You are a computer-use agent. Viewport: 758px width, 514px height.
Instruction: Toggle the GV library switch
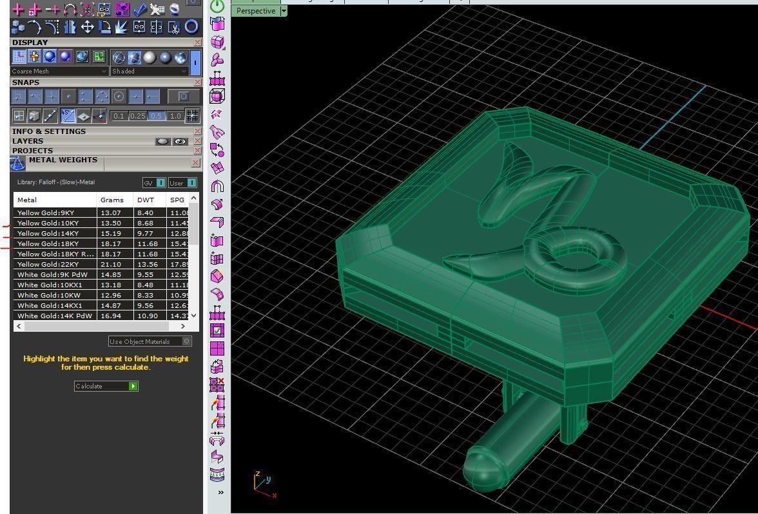coord(161,183)
